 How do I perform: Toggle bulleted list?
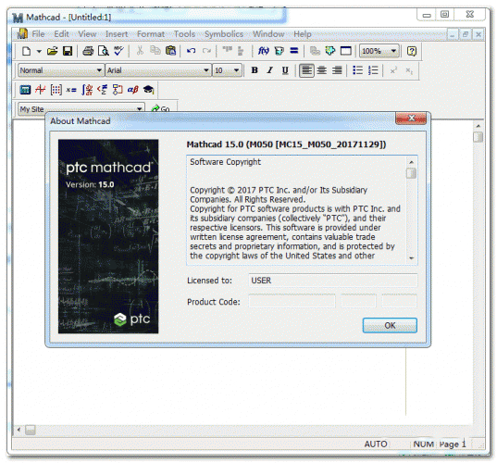(x=358, y=70)
